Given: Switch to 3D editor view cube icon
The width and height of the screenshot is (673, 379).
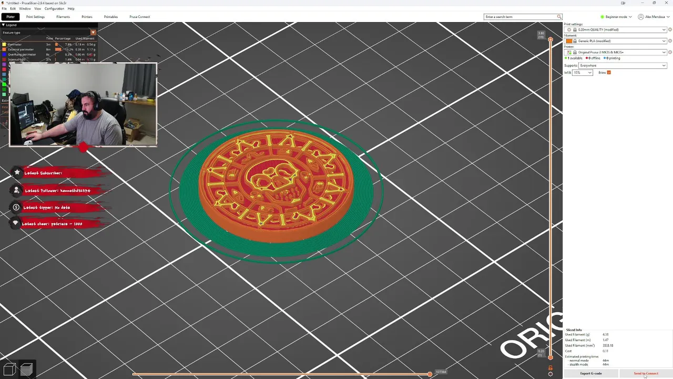Looking at the screenshot, I should tap(9, 369).
